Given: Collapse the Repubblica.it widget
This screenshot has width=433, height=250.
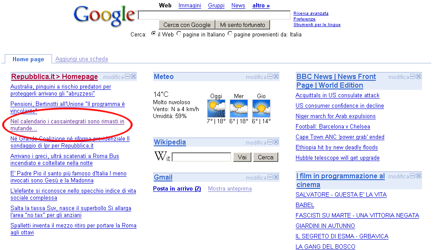Looking at the screenshot, I should tap(127, 76).
